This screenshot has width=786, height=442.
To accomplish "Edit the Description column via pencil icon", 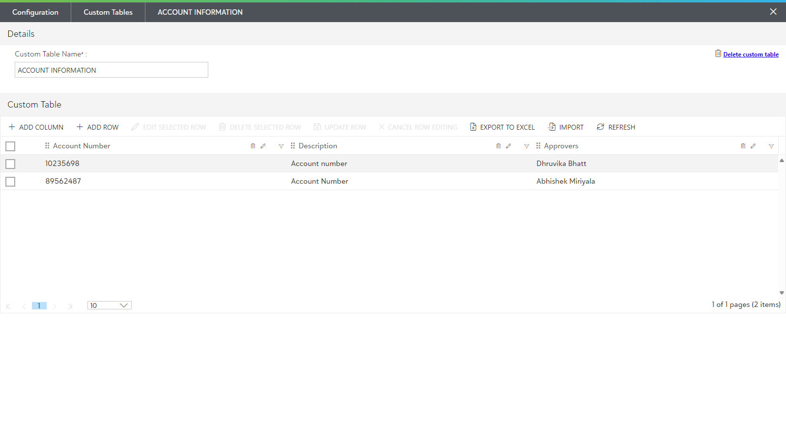I will 508,146.
